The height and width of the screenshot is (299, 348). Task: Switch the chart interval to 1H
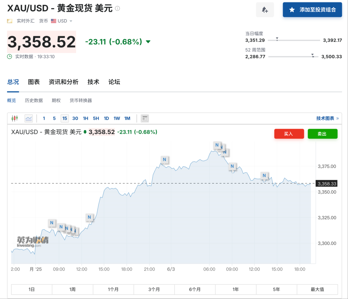(x=86, y=118)
